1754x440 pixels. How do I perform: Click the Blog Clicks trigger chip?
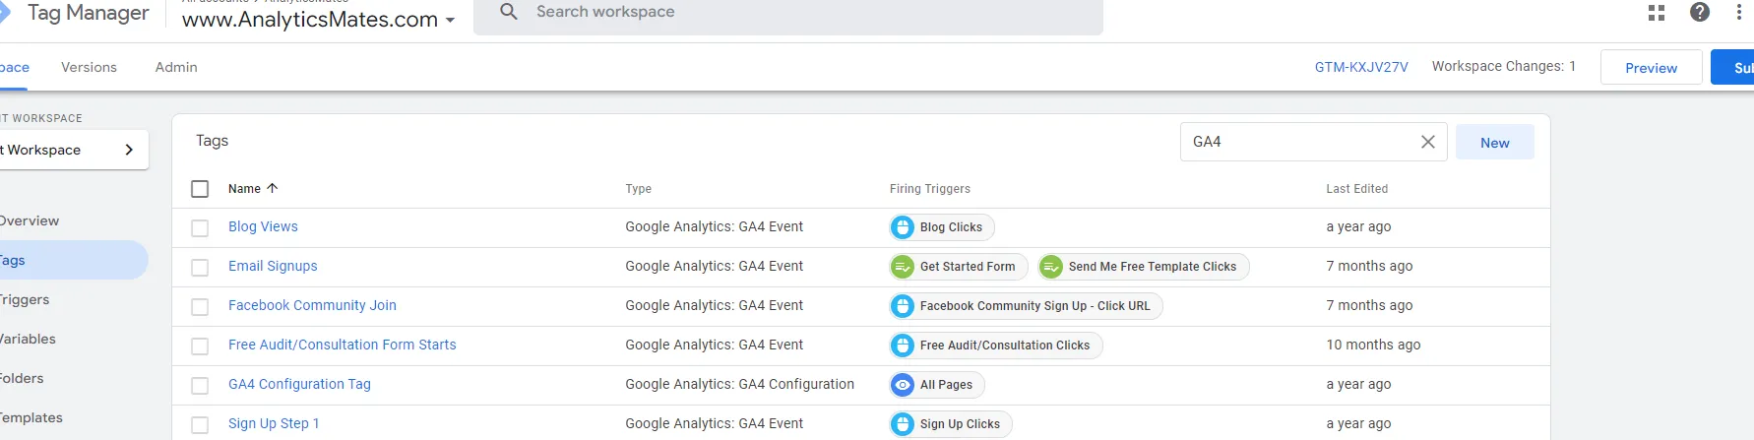click(x=942, y=227)
